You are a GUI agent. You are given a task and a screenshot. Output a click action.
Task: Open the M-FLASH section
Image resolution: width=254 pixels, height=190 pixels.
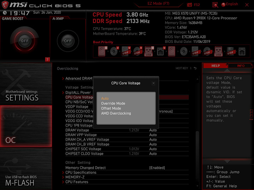point(26,169)
